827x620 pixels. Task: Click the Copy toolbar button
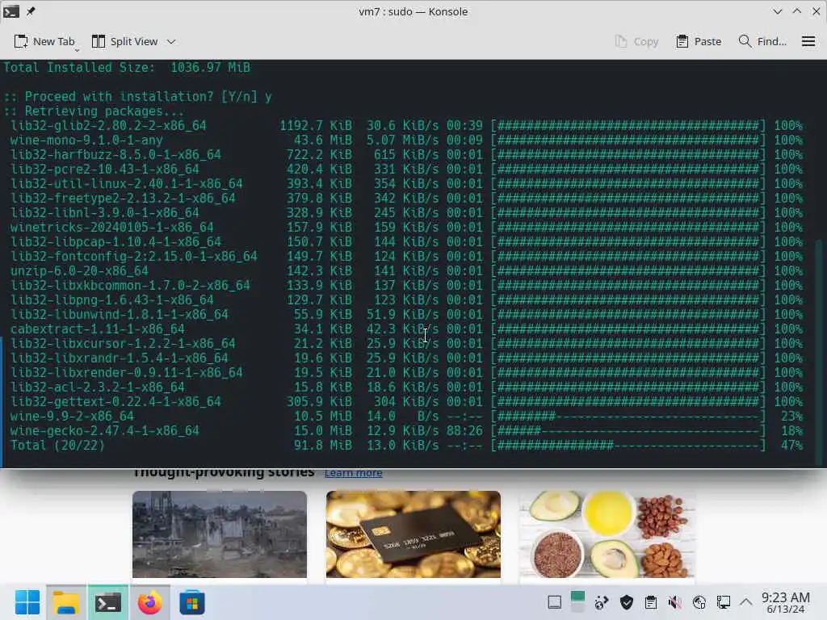click(x=636, y=42)
